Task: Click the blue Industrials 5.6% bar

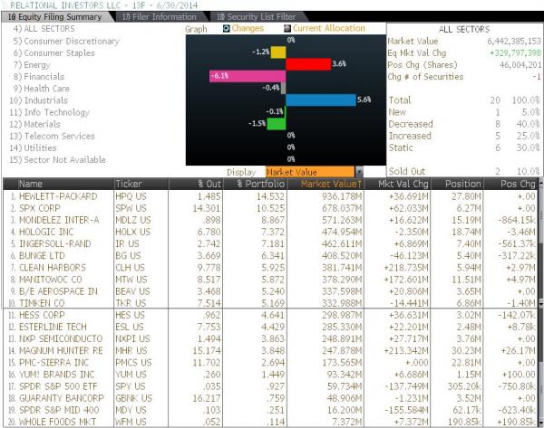Action: [321, 100]
